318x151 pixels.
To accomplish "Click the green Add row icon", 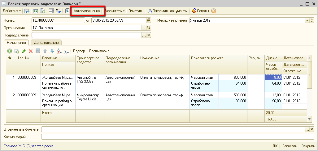I will pyautogui.click(x=10, y=51).
